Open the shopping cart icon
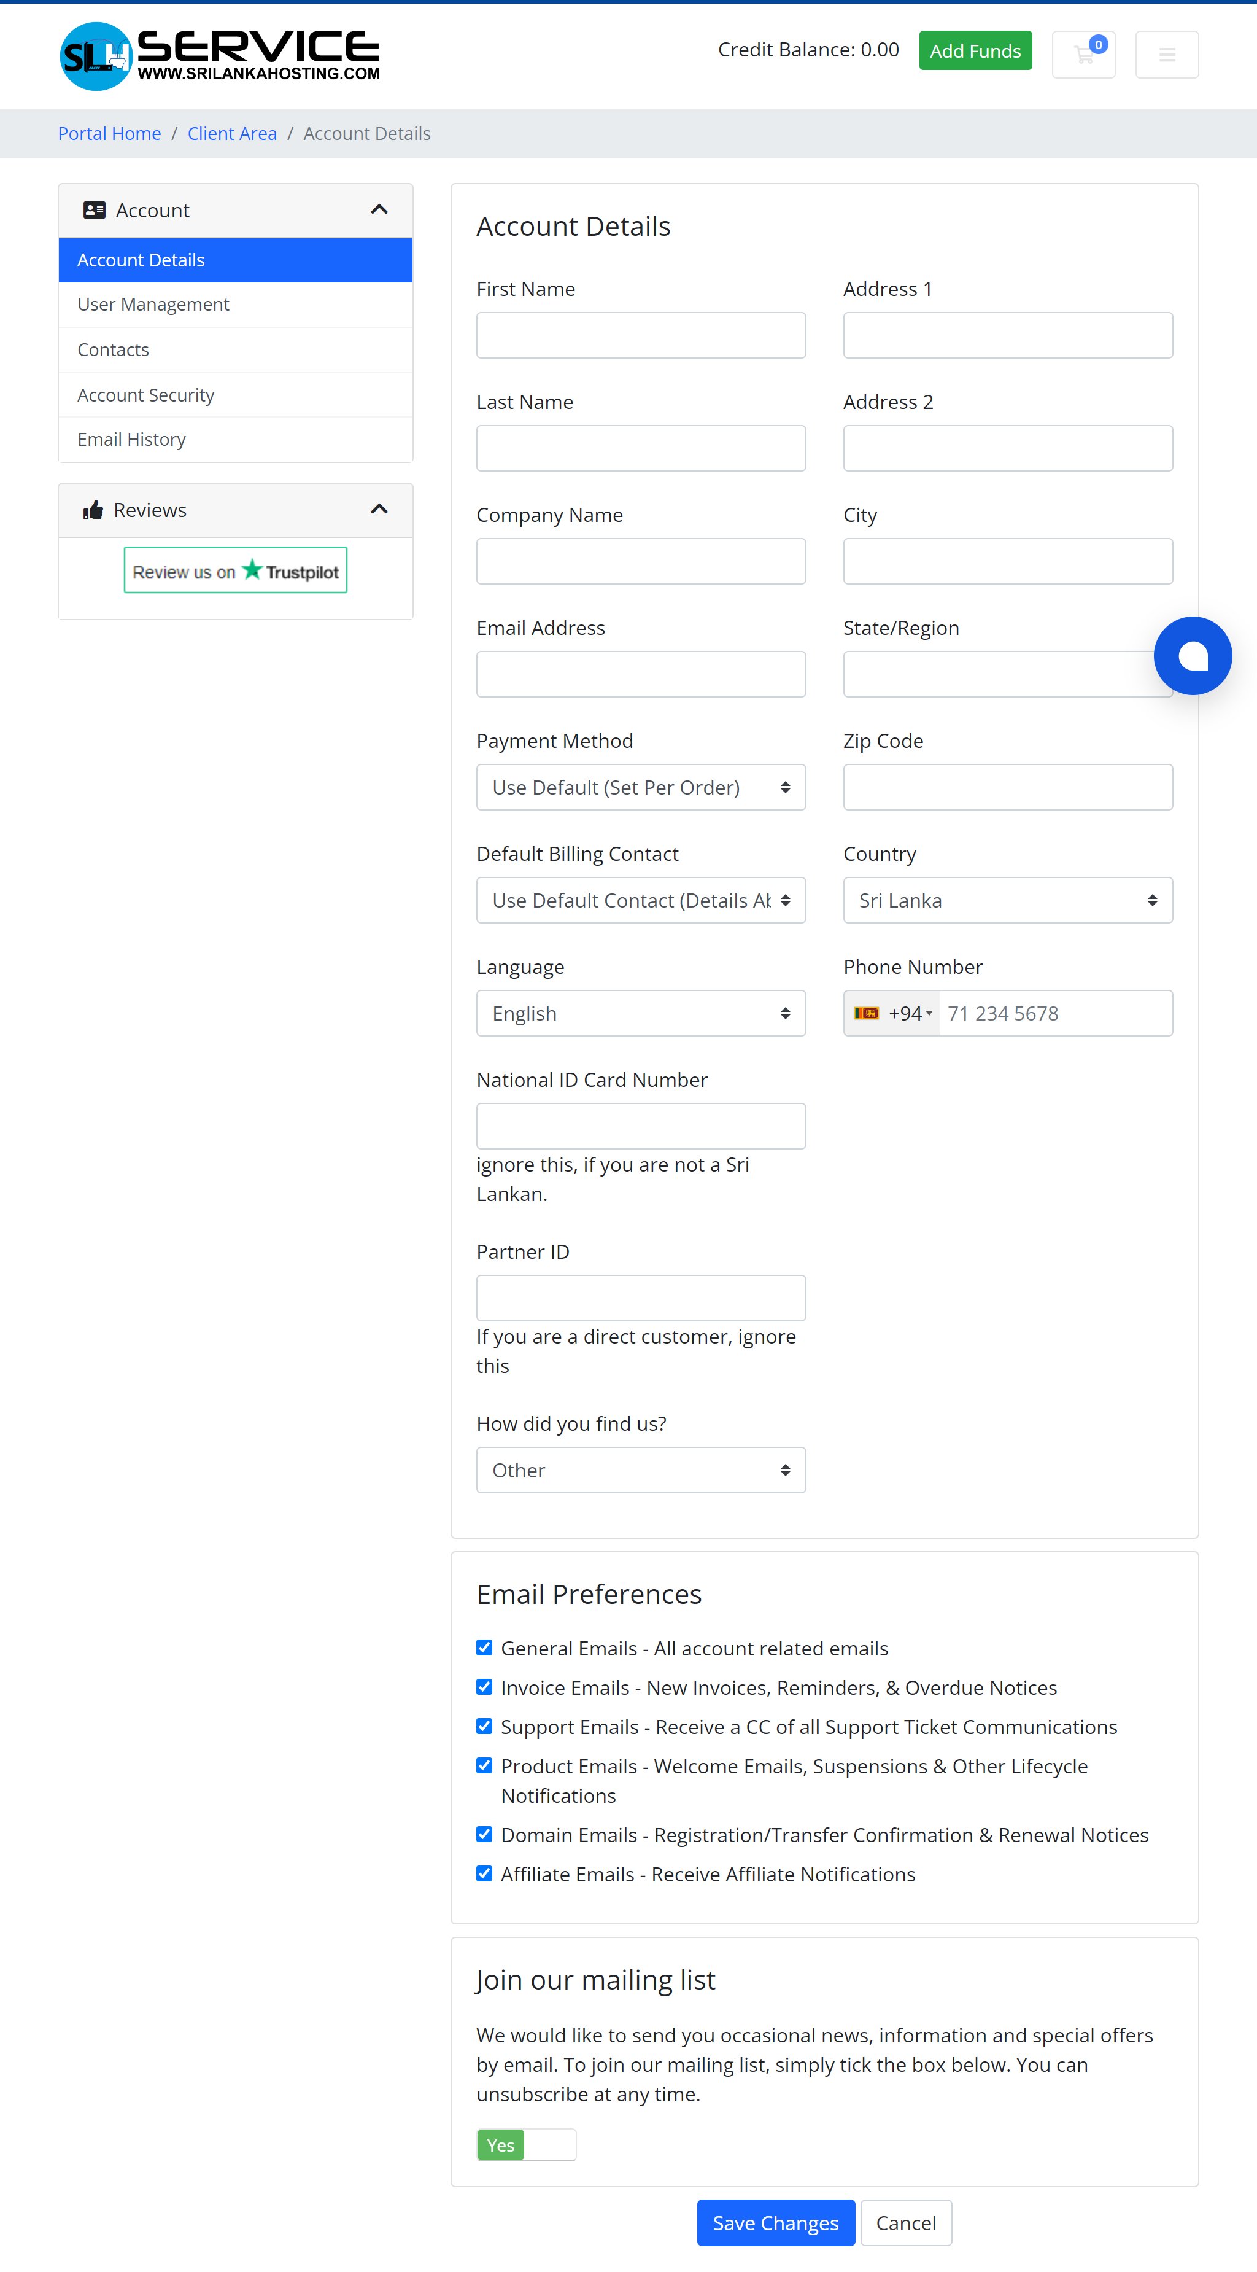Viewport: 1257px width, 2272px height. click(1083, 55)
